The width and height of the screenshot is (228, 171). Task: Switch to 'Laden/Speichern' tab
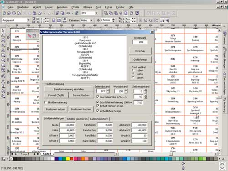coord(99,119)
